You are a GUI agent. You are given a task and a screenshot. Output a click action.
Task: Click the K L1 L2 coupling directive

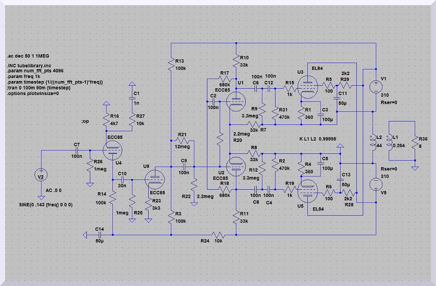[318, 139]
